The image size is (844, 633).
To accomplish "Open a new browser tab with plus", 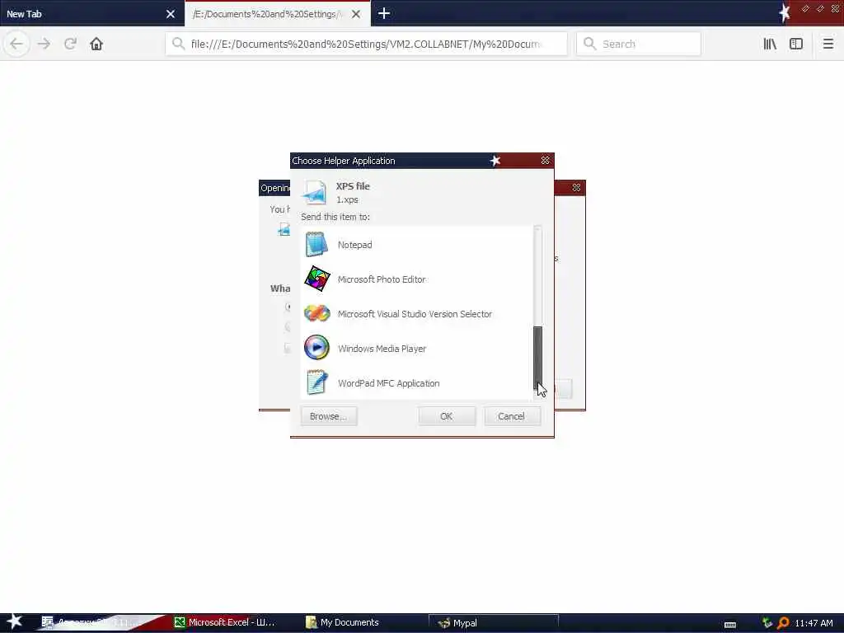I will click(384, 13).
